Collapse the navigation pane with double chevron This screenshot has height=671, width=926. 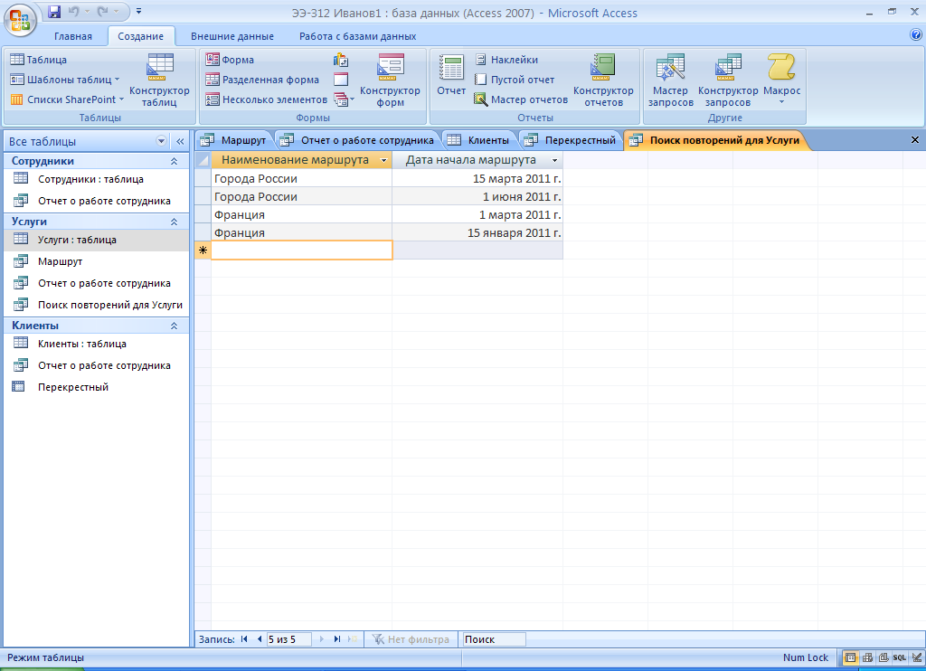pos(180,141)
